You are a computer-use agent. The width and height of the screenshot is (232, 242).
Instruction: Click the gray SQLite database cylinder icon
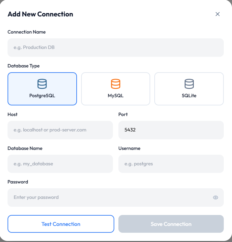click(189, 84)
